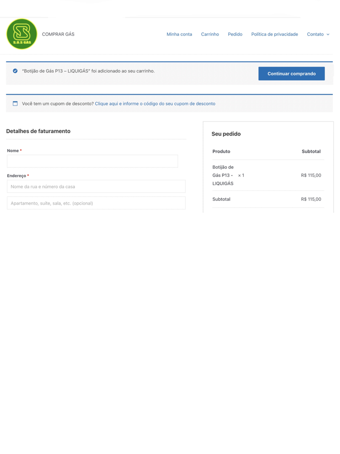Click the blue checkmark icon in cart notice
The width and height of the screenshot is (340, 454).
pyautogui.click(x=15, y=71)
